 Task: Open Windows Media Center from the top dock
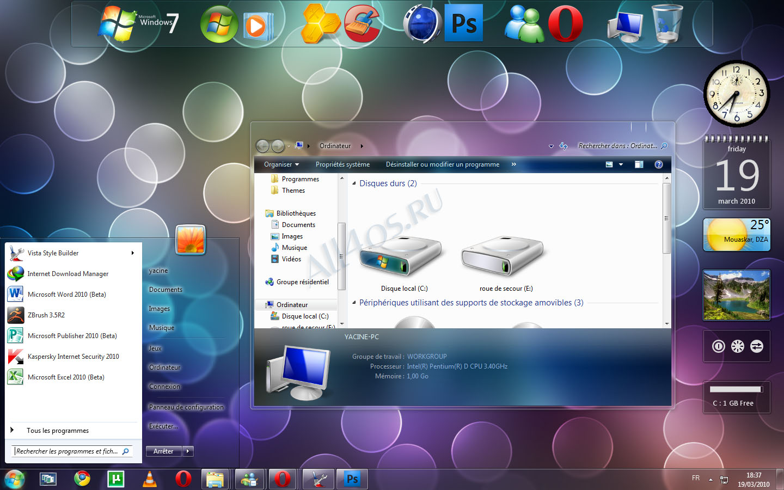(219, 24)
